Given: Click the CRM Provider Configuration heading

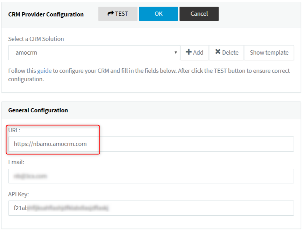Looking at the screenshot, I should click(x=46, y=14).
